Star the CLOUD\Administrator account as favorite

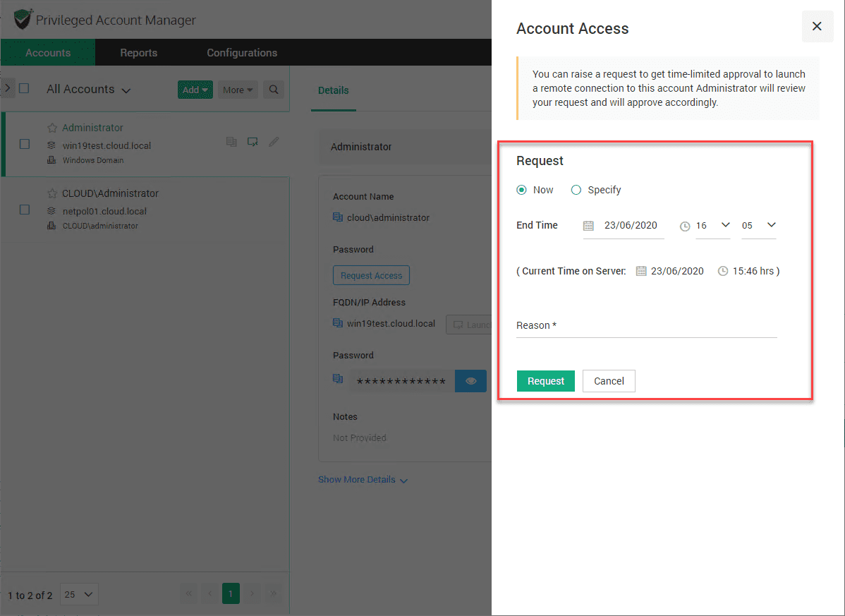pyautogui.click(x=52, y=193)
